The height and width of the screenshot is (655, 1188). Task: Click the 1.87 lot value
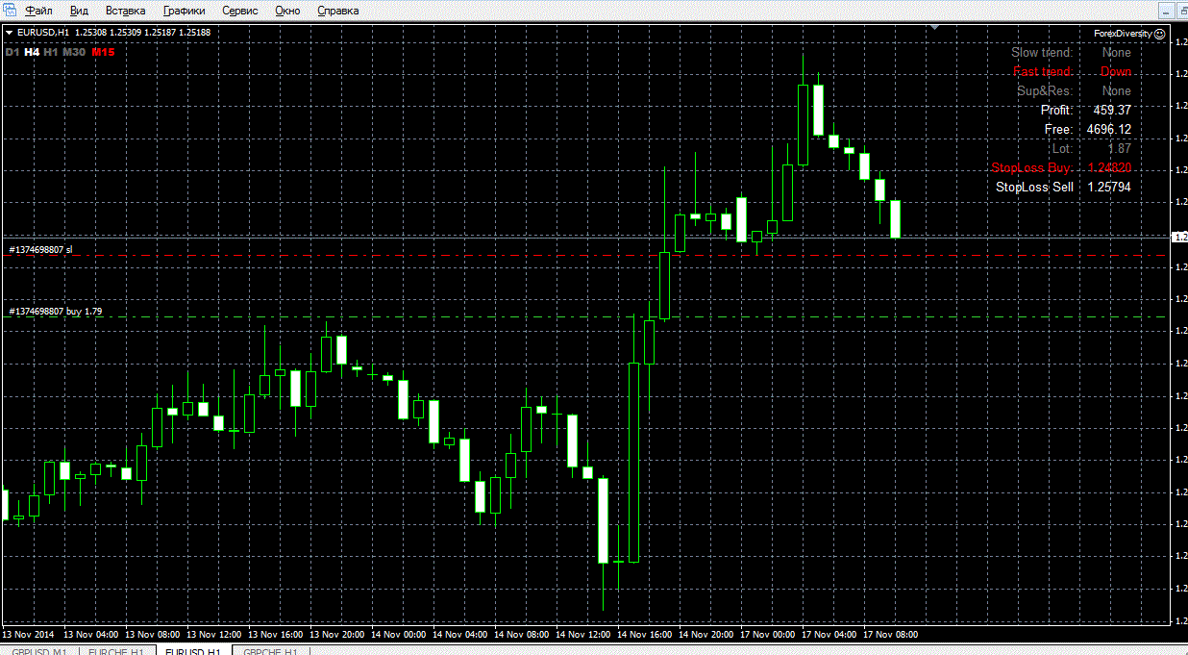point(1120,149)
